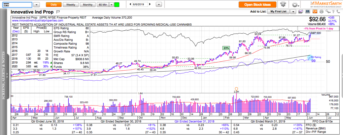
Task: Click the Composite Rating row
Action: point(71,44)
